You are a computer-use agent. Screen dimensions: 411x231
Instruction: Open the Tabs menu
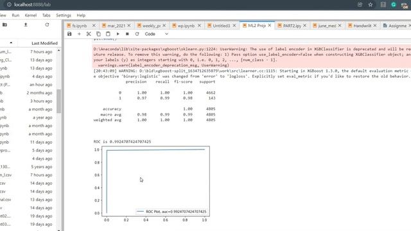pyautogui.click(x=46, y=15)
